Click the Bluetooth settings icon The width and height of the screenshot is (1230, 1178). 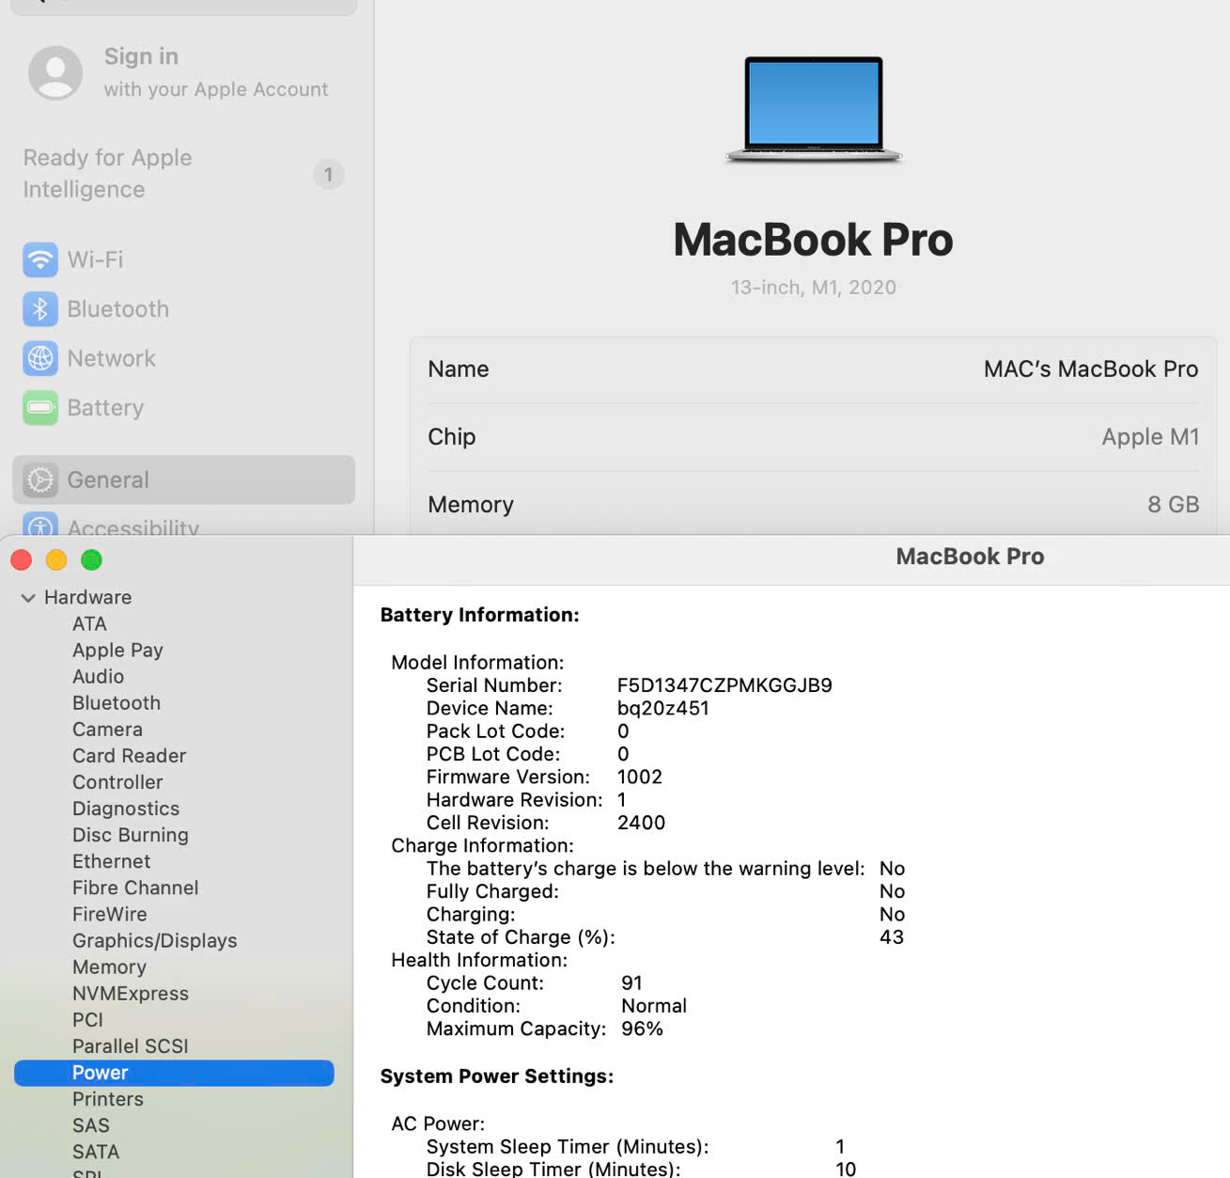[40, 309]
